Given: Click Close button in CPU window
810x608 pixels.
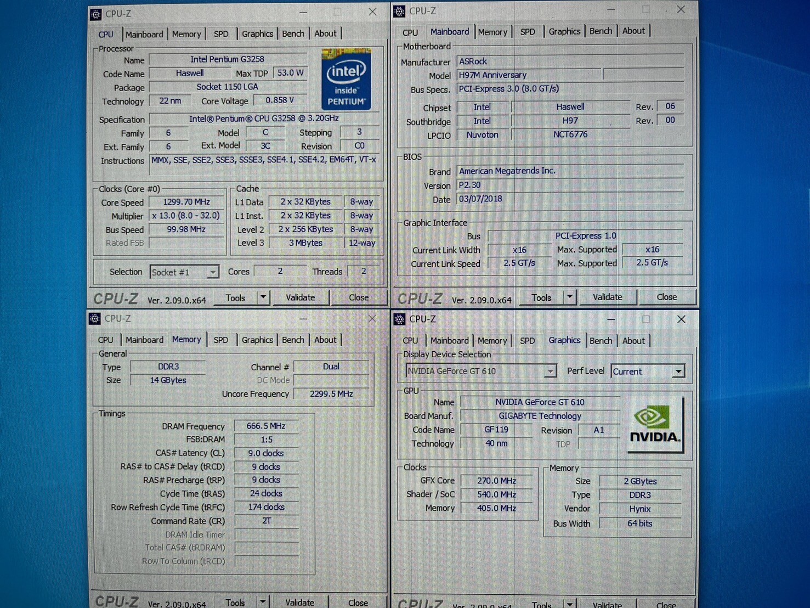Looking at the screenshot, I should point(359,297).
